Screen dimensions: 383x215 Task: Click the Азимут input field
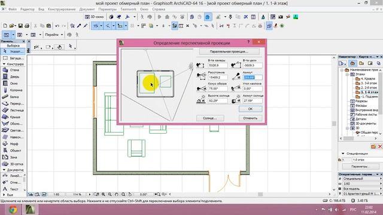coord(253,77)
